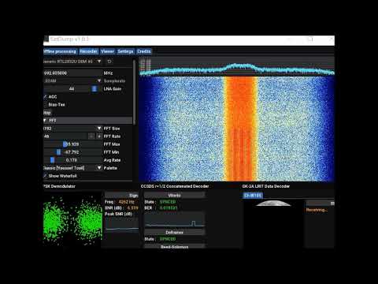Click the SatDump window title icon
Image resolution: width=378 pixels, height=284 pixels.
click(46, 39)
